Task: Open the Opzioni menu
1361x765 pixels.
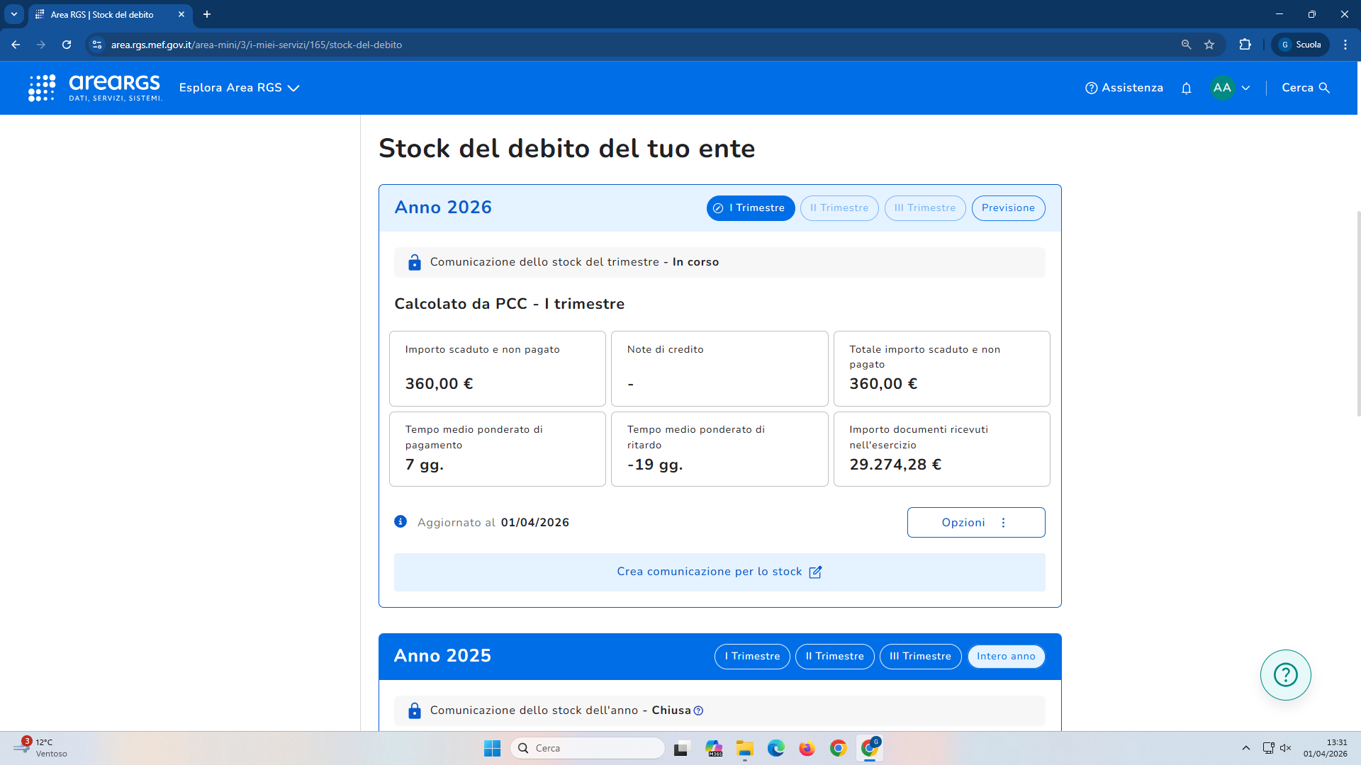Action: (x=975, y=523)
